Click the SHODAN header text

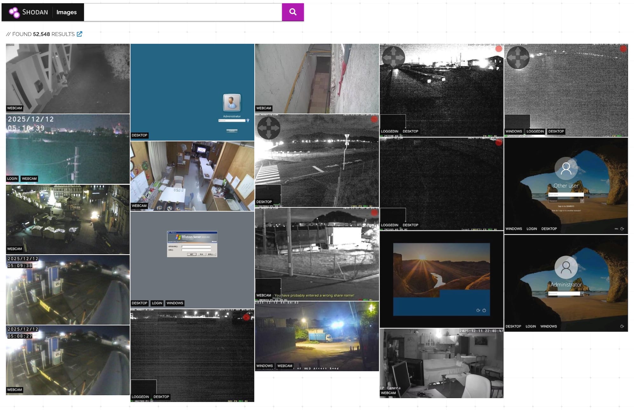pos(36,12)
